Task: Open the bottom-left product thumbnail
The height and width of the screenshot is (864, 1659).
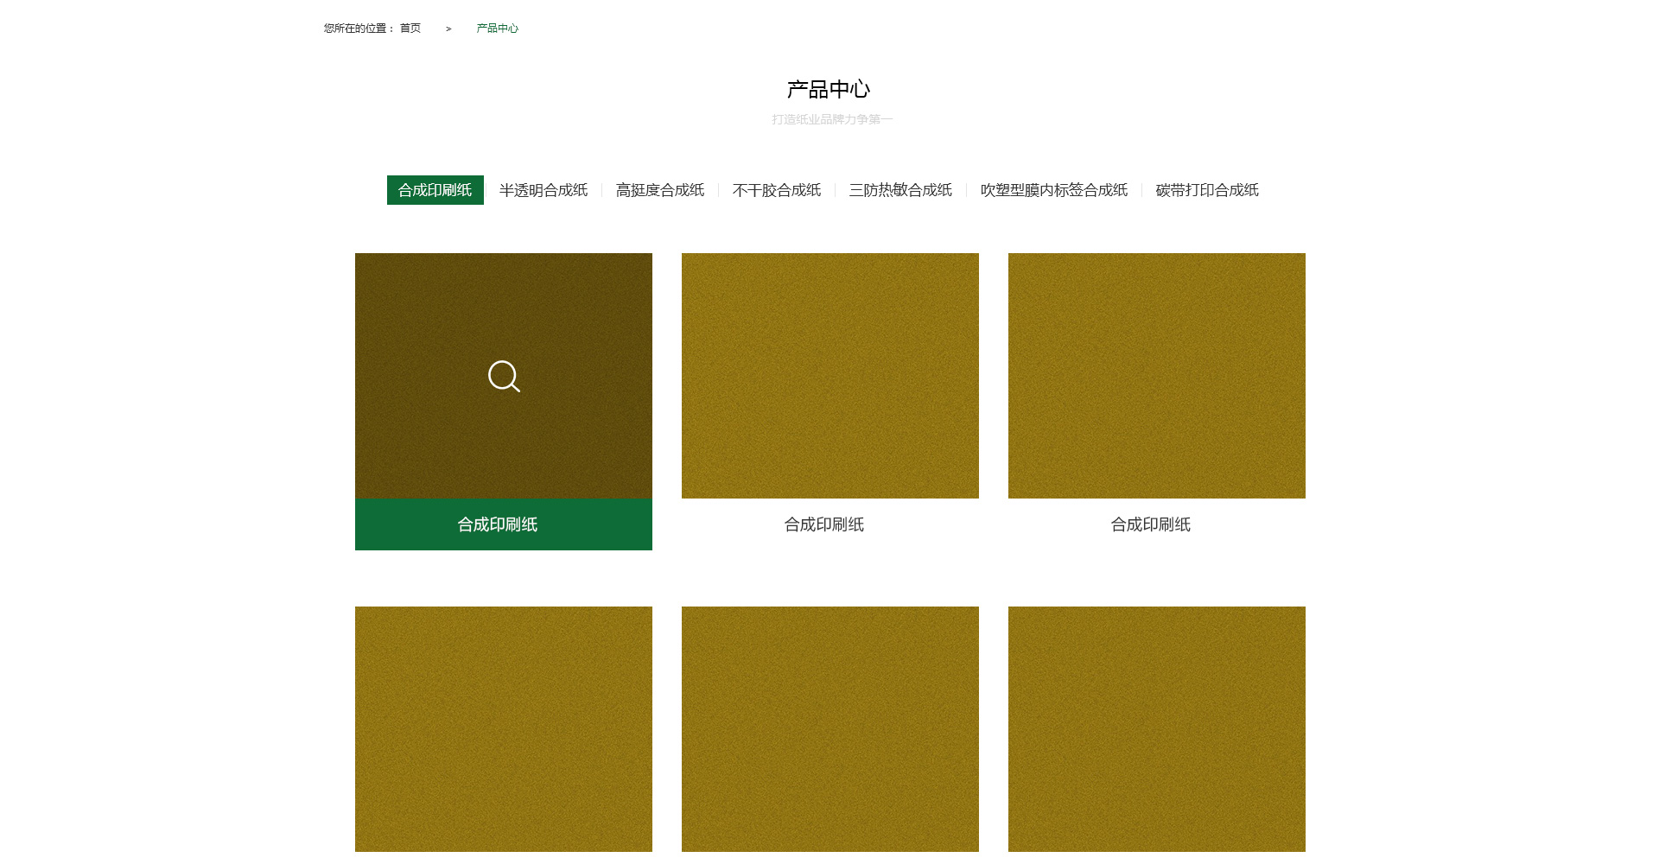Action: pyautogui.click(x=503, y=728)
